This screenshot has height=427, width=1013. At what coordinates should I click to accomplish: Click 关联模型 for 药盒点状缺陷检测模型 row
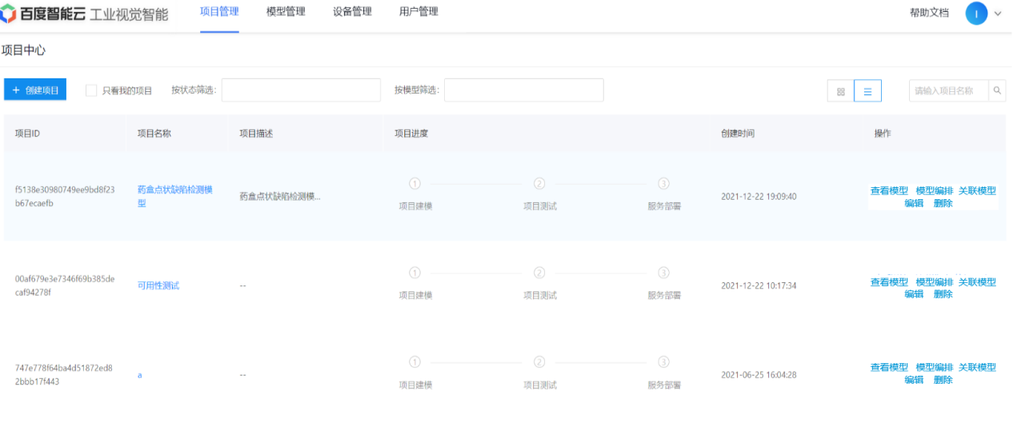[x=977, y=190]
